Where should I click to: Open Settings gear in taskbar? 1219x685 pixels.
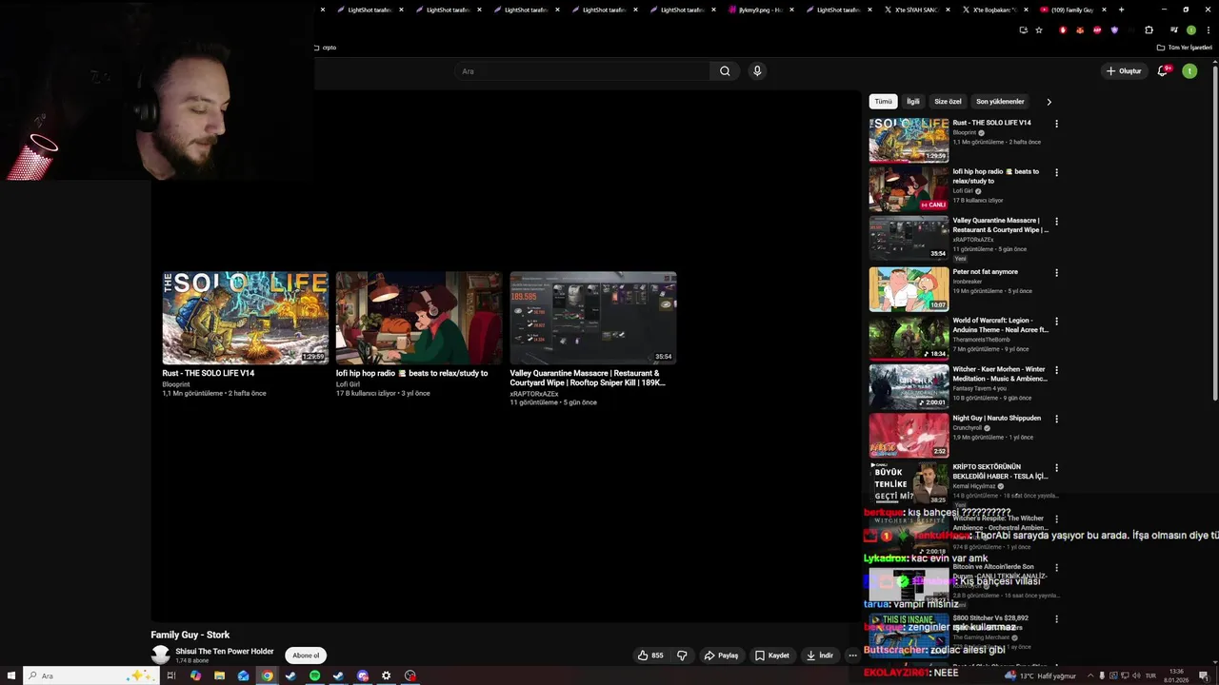pos(386,675)
